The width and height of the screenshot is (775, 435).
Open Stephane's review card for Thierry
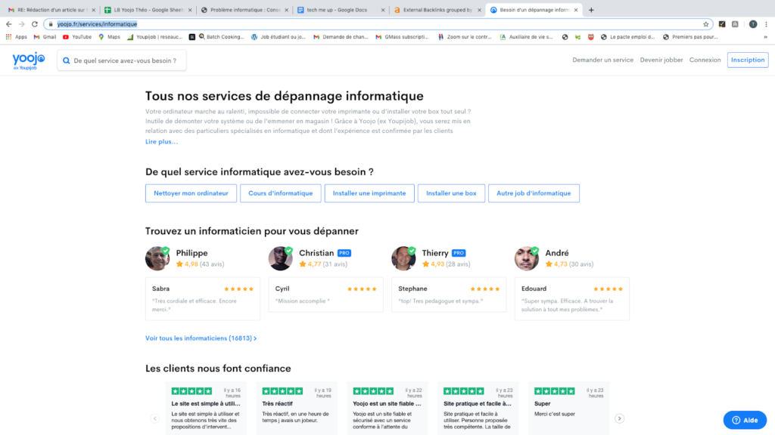[x=449, y=295]
